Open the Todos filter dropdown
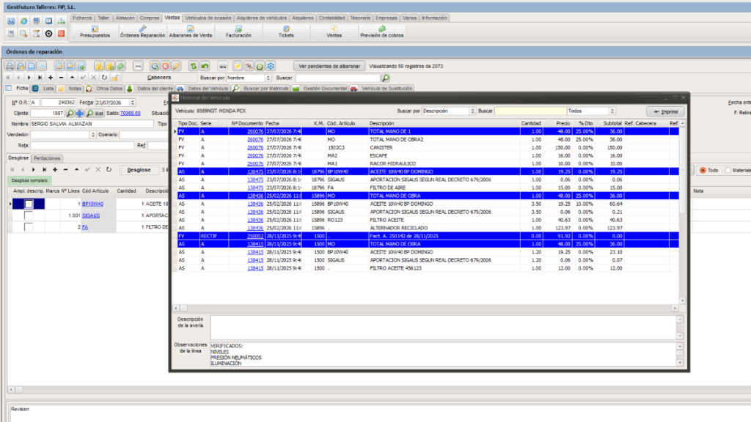751x422 pixels. pos(612,111)
